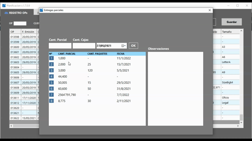Click the horizontal scroll left arrow
The image size is (252, 141).
(x=11, y=126)
